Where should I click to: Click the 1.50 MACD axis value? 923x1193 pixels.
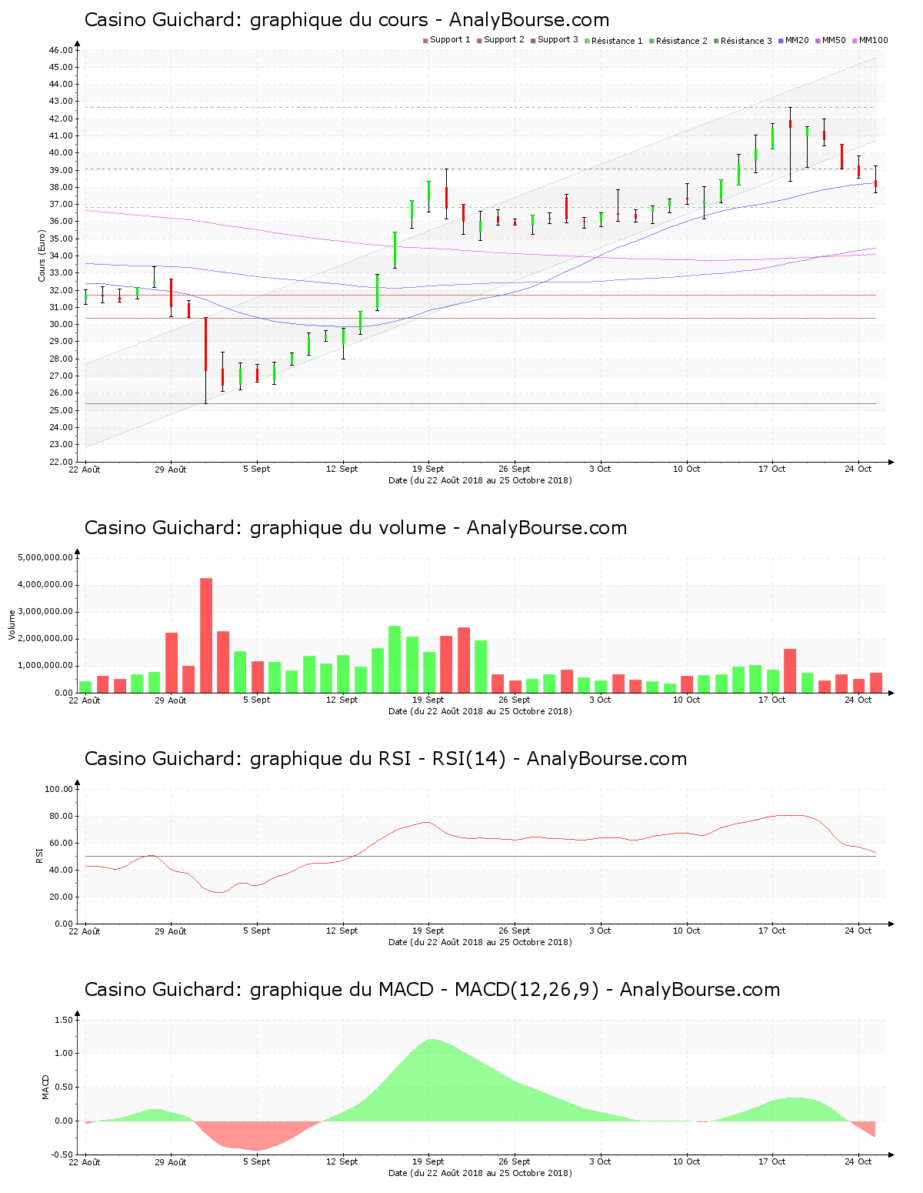63,1020
